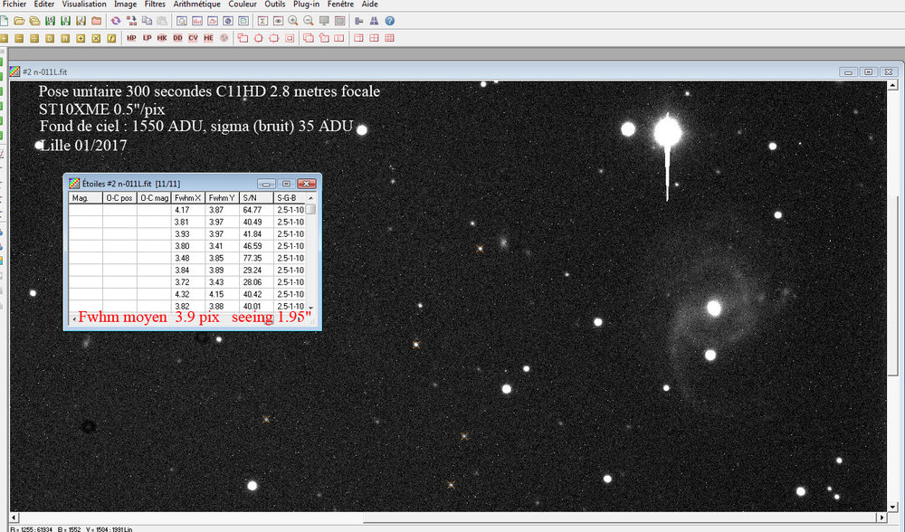This screenshot has height=532, width=905.
Task: Click the monitor display icon
Action: coord(324,21)
